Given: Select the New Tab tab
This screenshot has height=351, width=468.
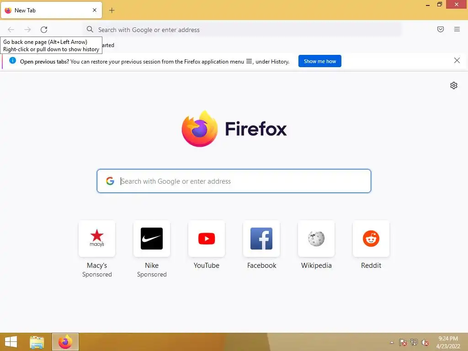Looking at the screenshot, I should [51, 10].
